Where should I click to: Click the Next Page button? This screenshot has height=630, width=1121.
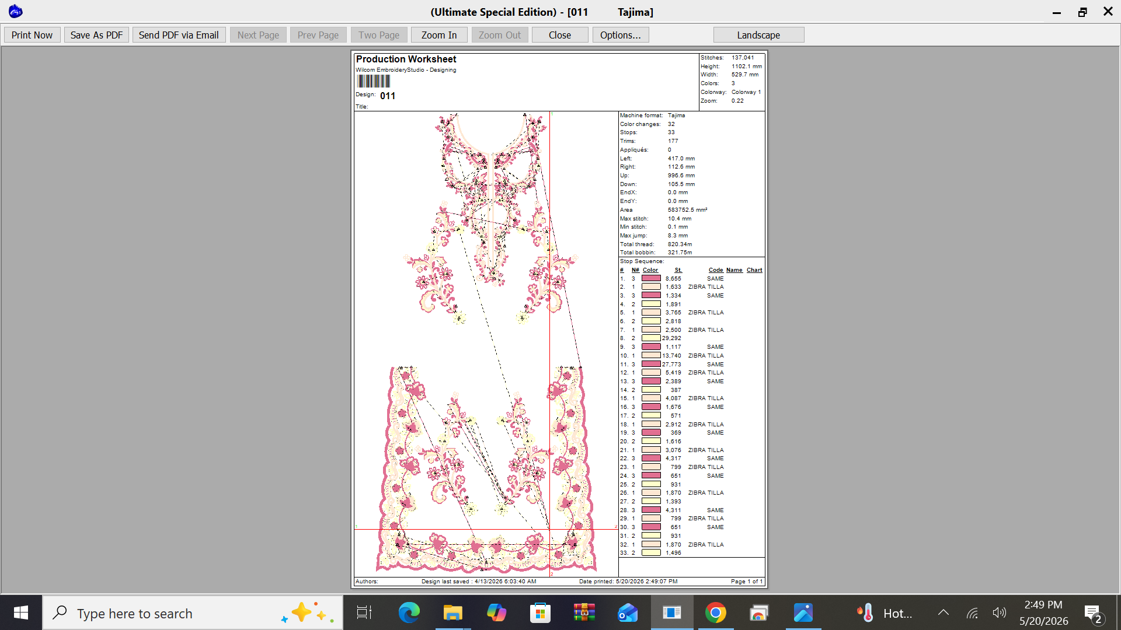click(x=258, y=35)
